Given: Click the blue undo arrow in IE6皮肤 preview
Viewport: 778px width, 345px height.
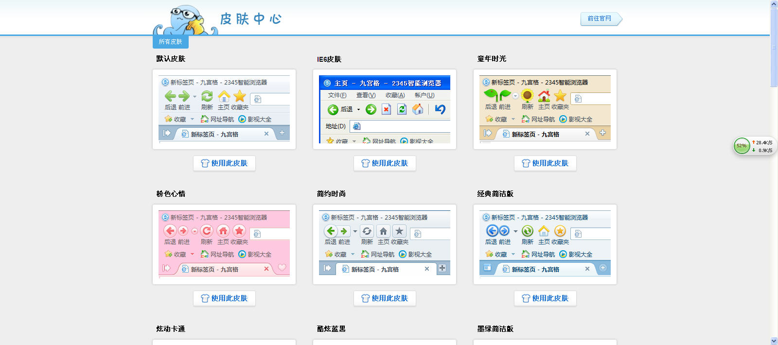Looking at the screenshot, I should (440, 109).
